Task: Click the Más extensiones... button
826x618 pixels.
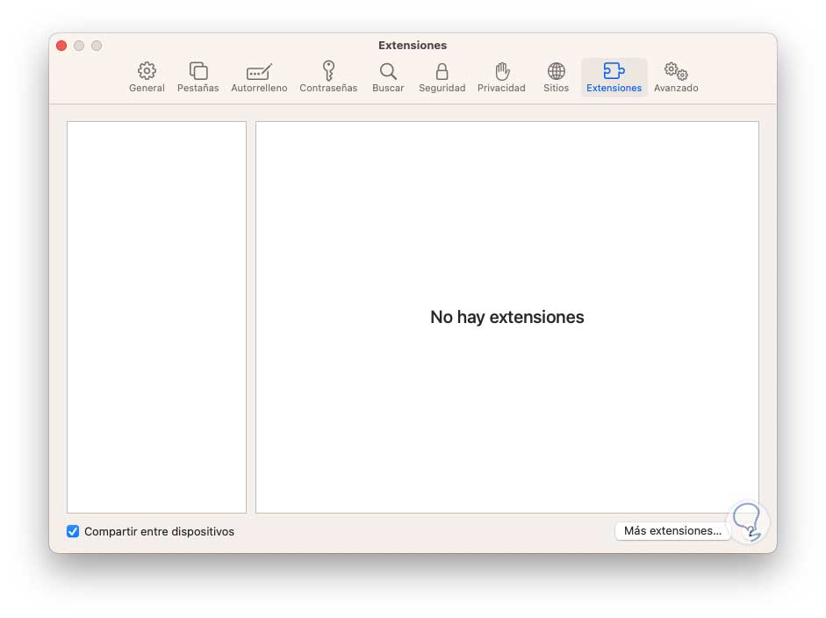Action: click(672, 530)
